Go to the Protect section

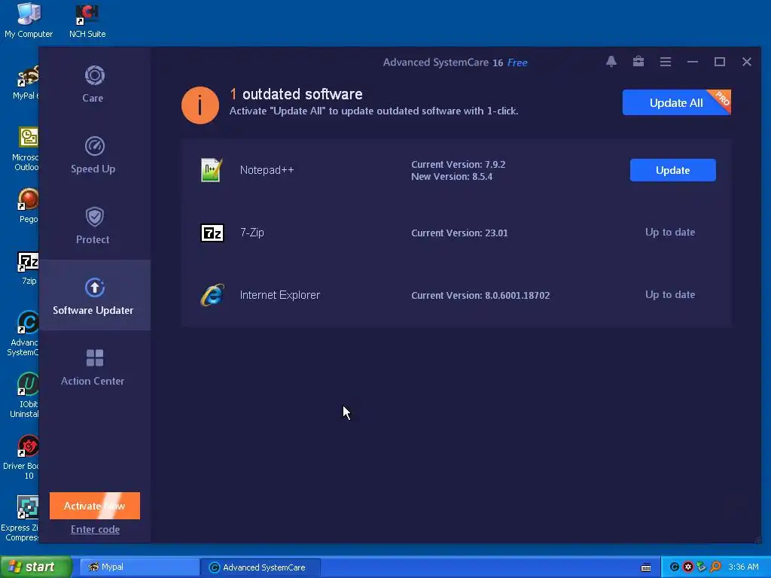pos(93,225)
